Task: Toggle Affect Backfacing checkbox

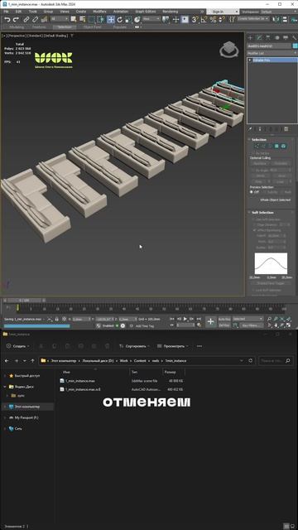Action: click(254, 230)
